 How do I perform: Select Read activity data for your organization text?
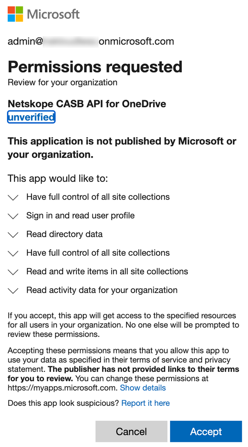[x=102, y=290]
